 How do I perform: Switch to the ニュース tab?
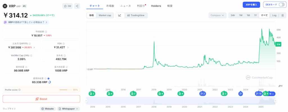pyautogui.click(x=125, y=6)
